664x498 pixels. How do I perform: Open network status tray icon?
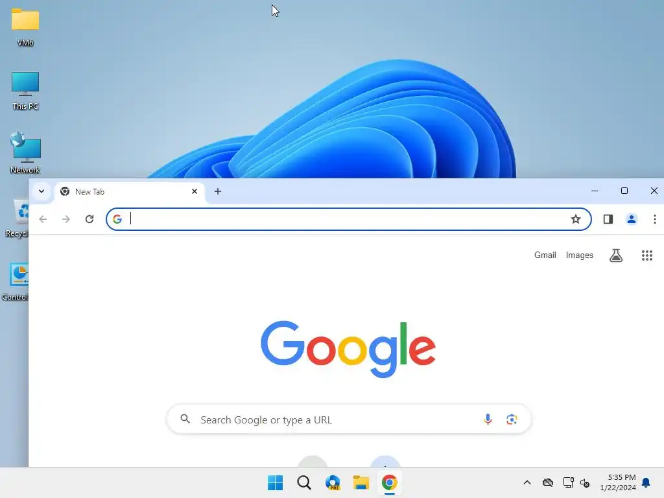(x=568, y=482)
